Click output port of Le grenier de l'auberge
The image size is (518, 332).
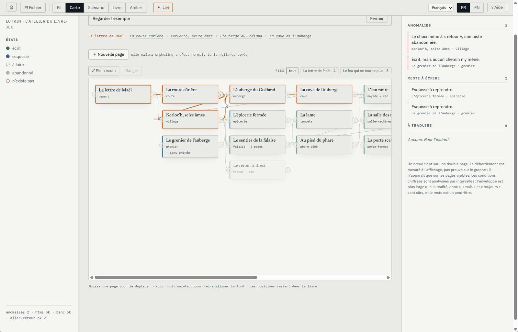point(221,145)
